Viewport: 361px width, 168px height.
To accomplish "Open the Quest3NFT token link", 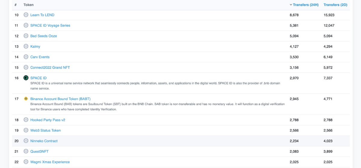I will tap(39, 151).
